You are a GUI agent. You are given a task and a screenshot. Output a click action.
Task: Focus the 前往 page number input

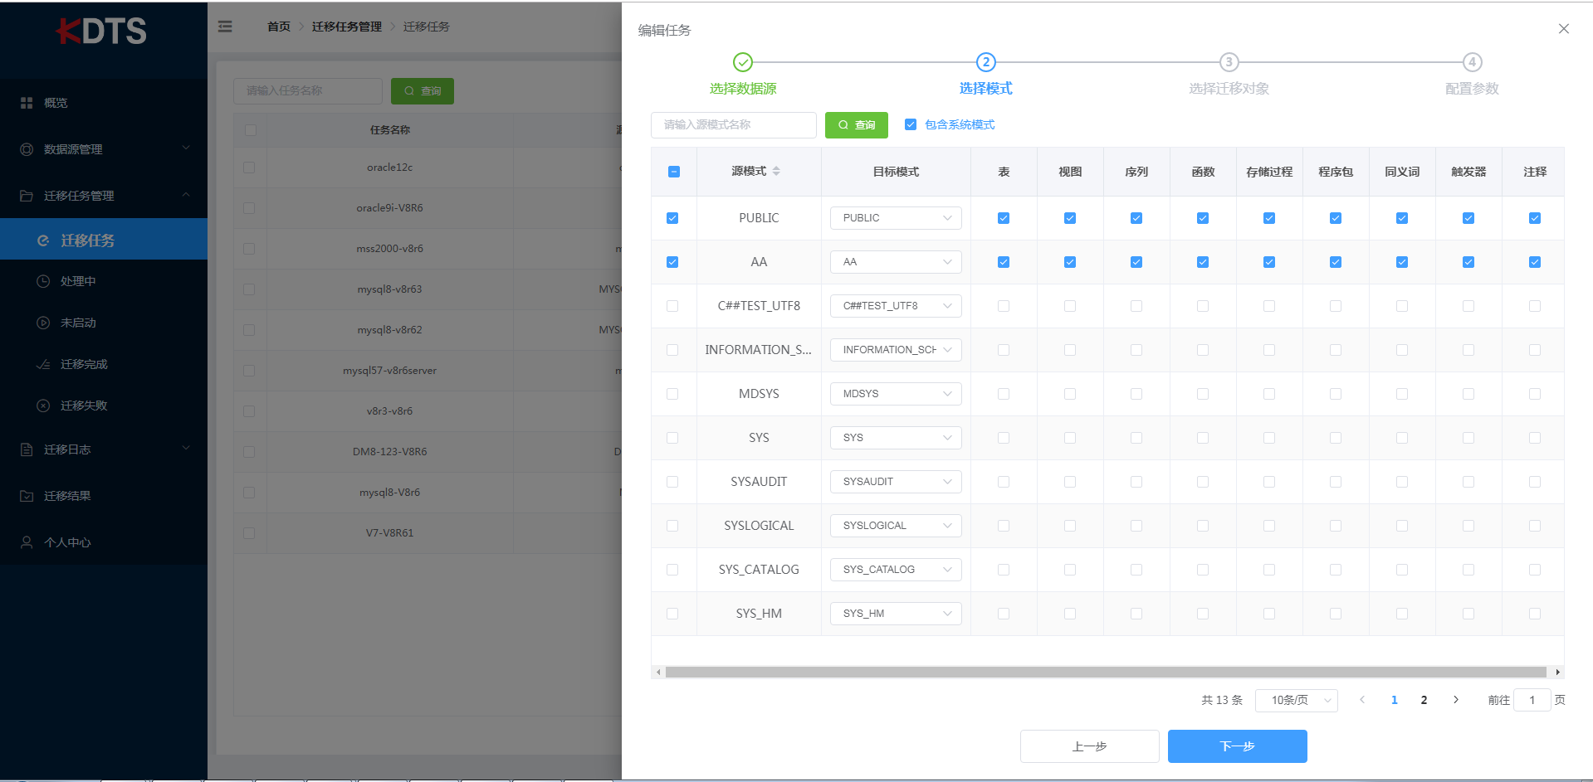1532,701
